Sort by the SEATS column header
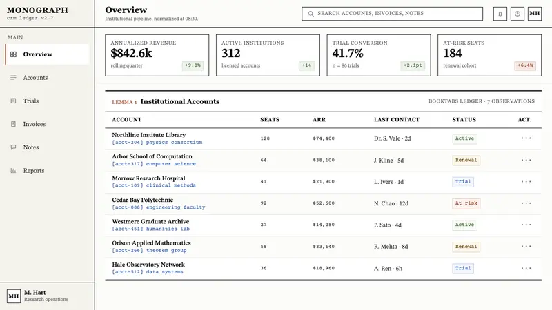Screen dimensions: 552x310 pyautogui.click(x=270, y=119)
